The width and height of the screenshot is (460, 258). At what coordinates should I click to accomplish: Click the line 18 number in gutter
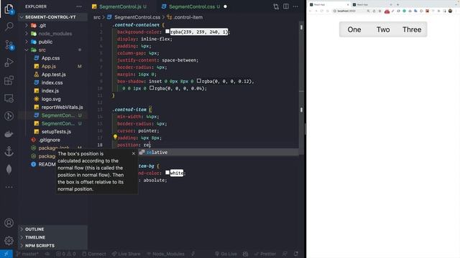pyautogui.click(x=100, y=145)
